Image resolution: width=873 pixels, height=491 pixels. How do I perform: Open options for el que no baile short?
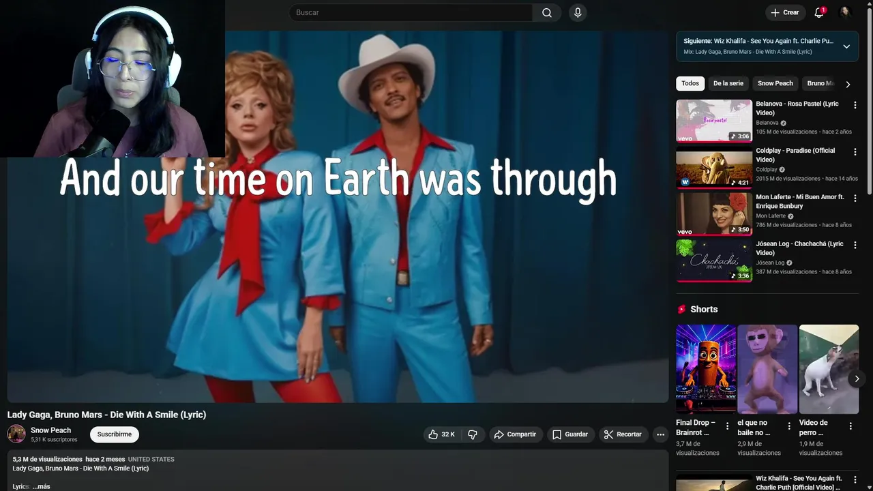(789, 426)
